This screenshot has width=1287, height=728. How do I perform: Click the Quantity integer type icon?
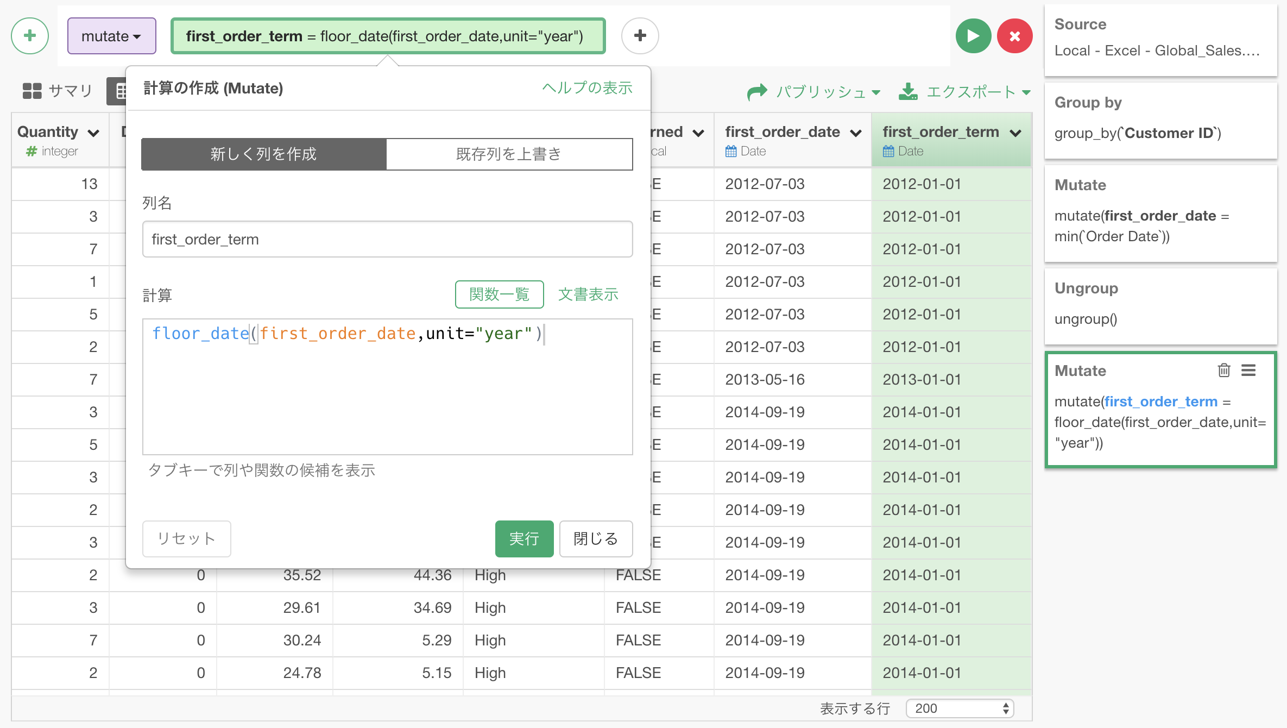point(31,151)
